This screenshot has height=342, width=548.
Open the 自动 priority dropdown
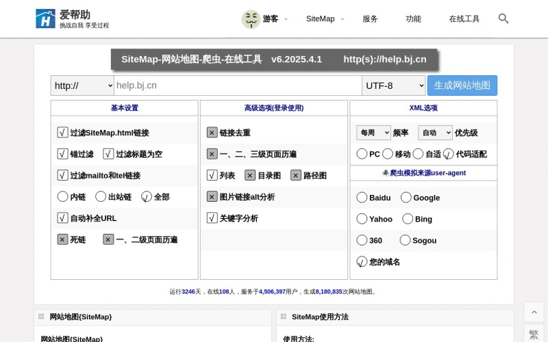(435, 133)
